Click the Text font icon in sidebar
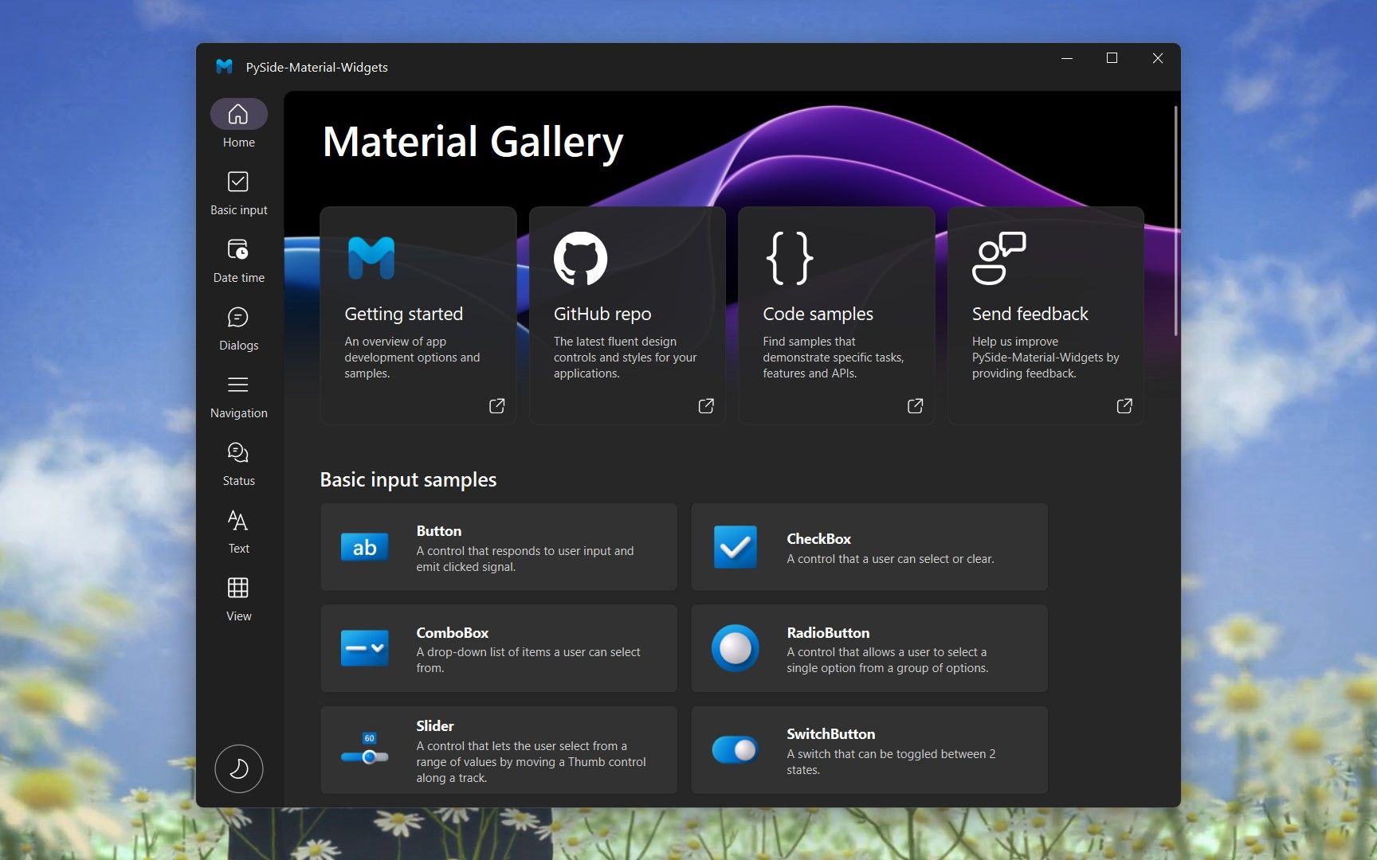This screenshot has width=1377, height=860. 238,520
